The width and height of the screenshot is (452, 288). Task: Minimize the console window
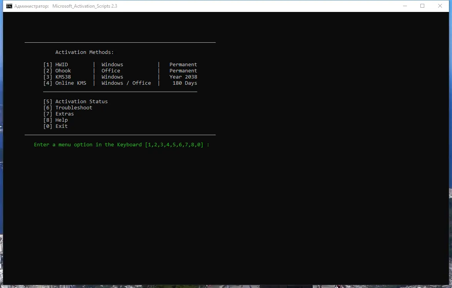405,6
